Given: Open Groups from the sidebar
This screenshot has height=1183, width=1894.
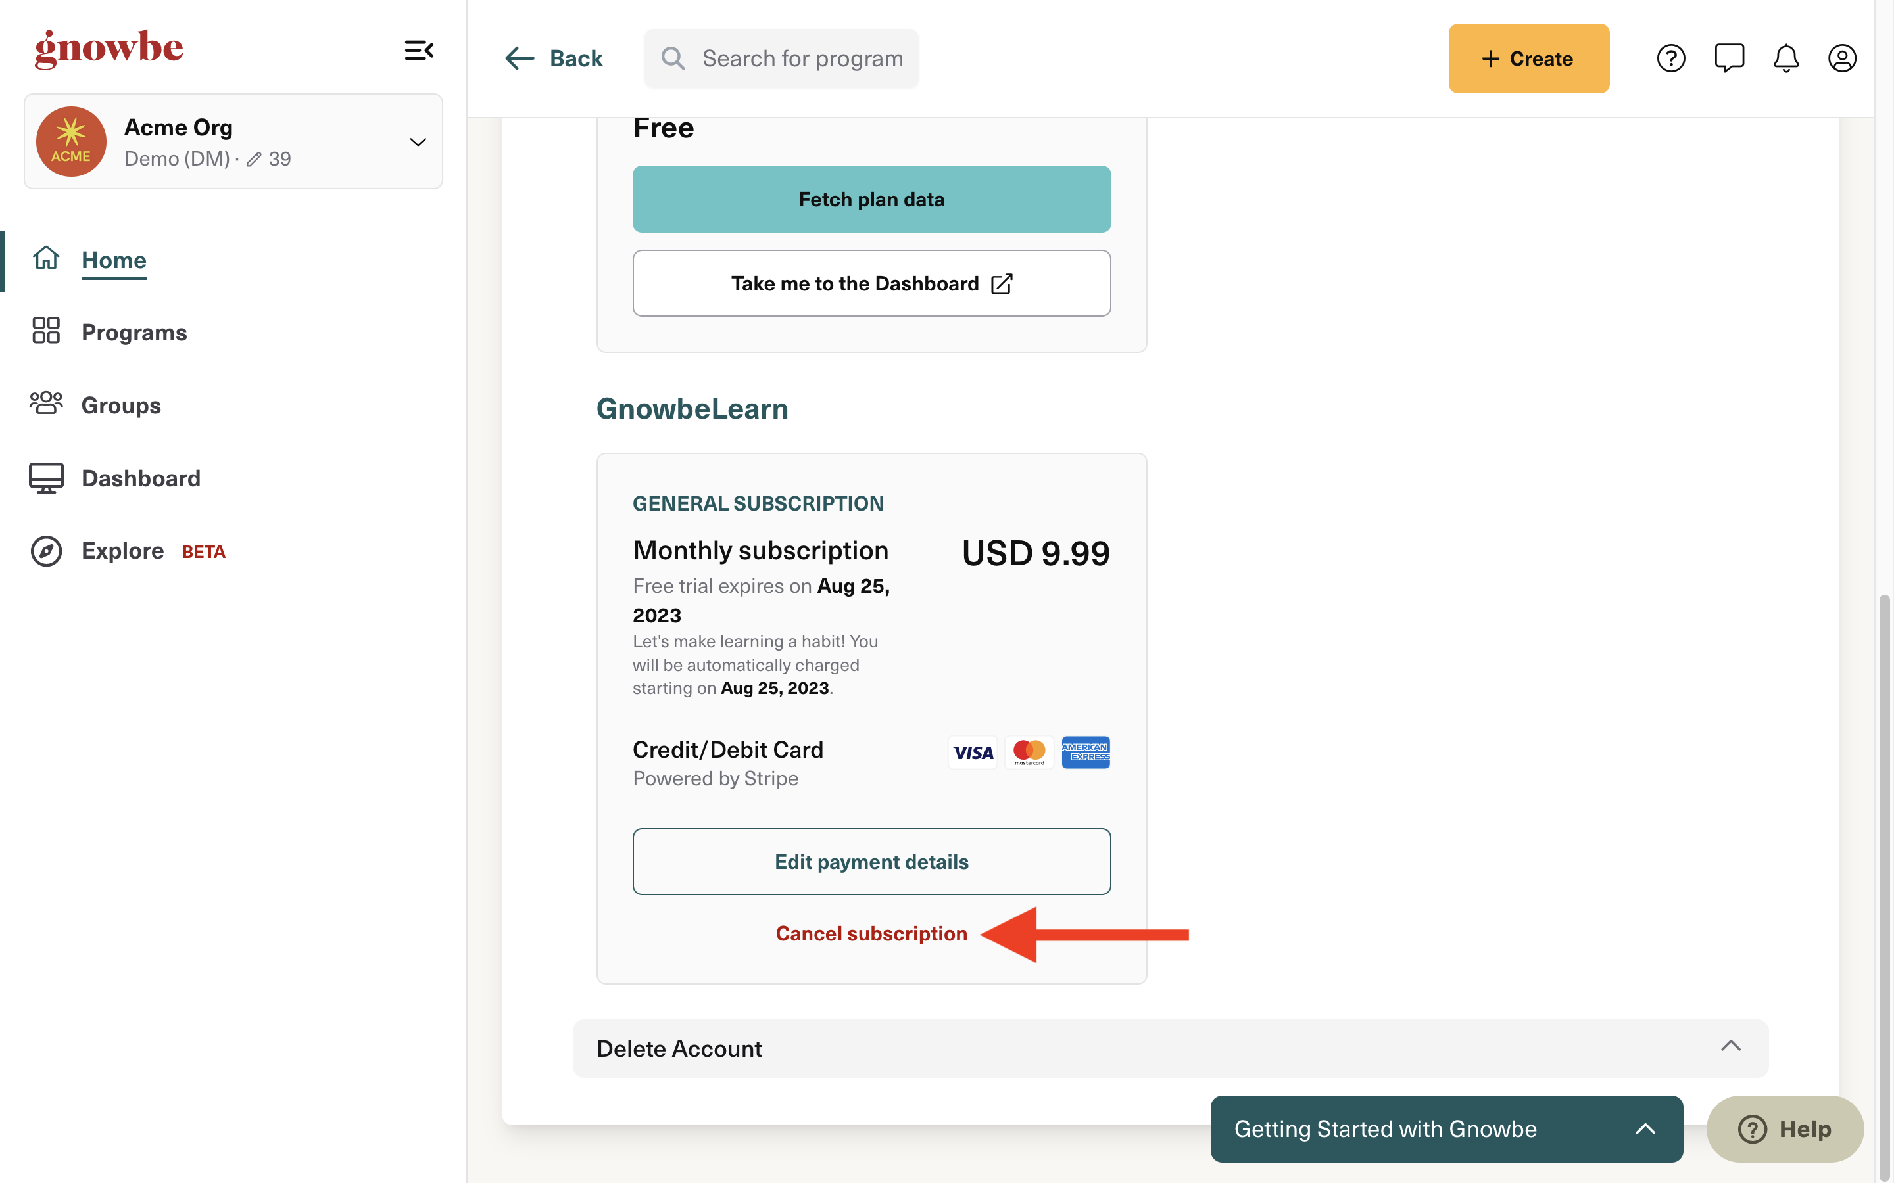Looking at the screenshot, I should coord(120,404).
